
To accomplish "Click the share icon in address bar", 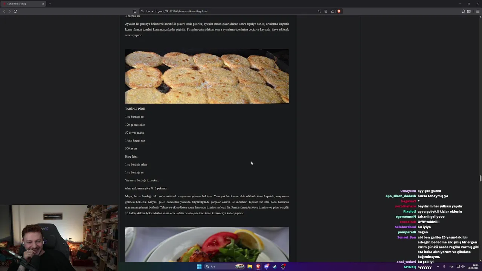I will 332,11.
